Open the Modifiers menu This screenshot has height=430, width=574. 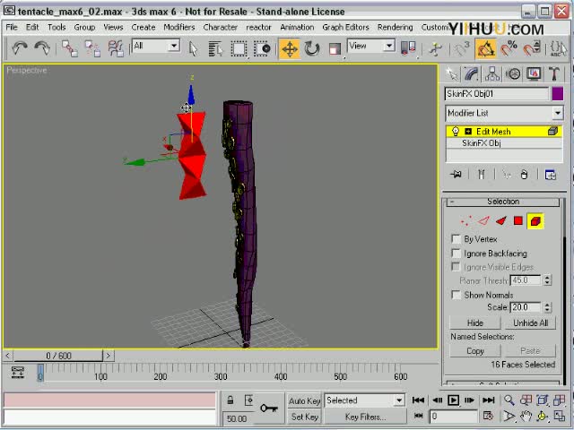pos(178,27)
